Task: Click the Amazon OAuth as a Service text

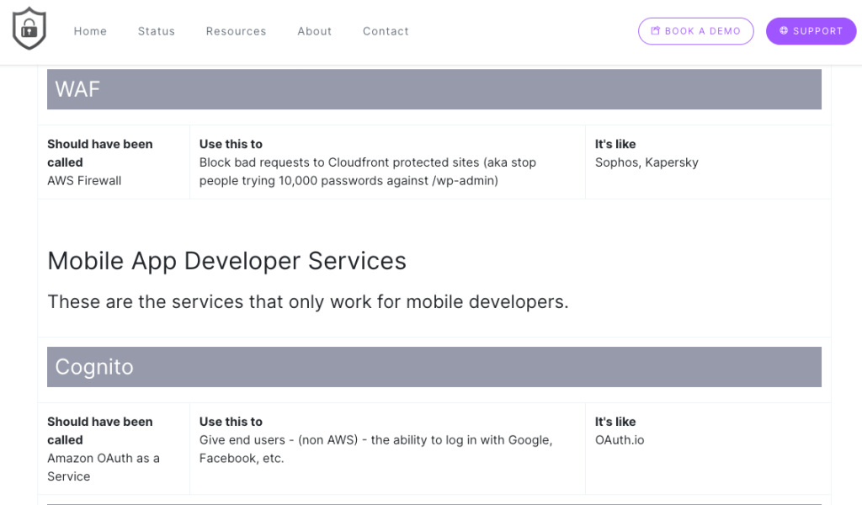Action: point(103,467)
